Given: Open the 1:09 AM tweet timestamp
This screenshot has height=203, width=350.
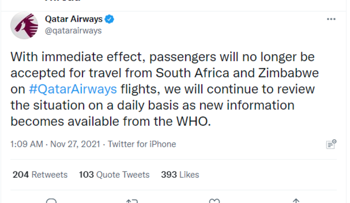Looking at the screenshot, I should 27,144.
